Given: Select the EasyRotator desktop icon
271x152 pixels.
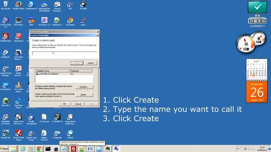Looking at the screenshot, I should tap(6, 86).
